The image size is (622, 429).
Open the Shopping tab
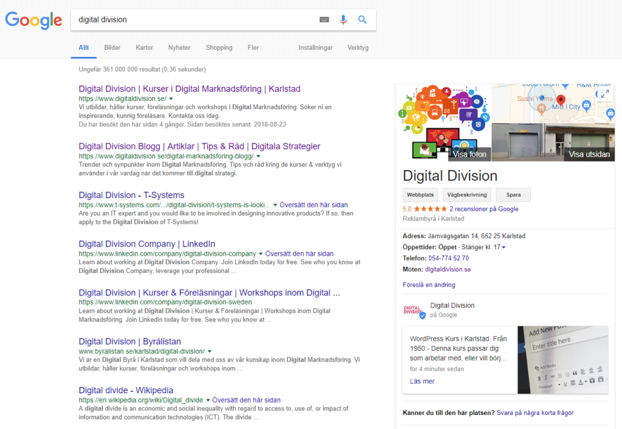[219, 47]
